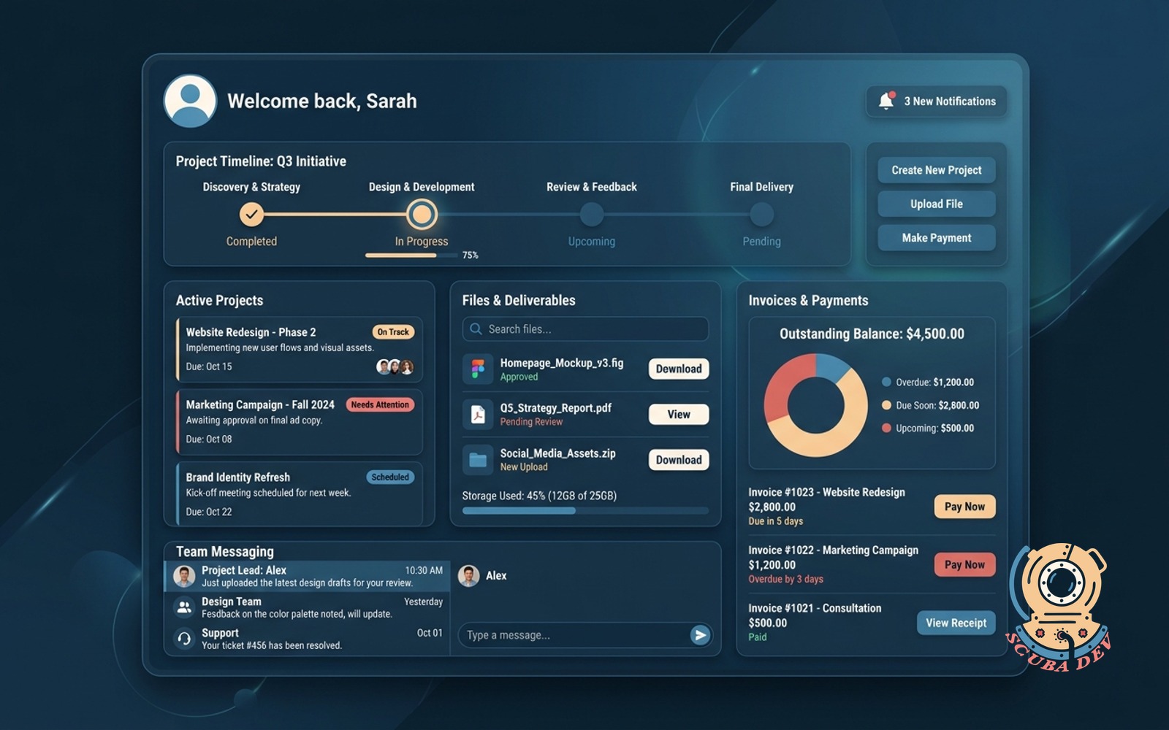Viewport: 1169px width, 730px height.
Task: Click the Overdue by 3 days label
Action: (785, 580)
